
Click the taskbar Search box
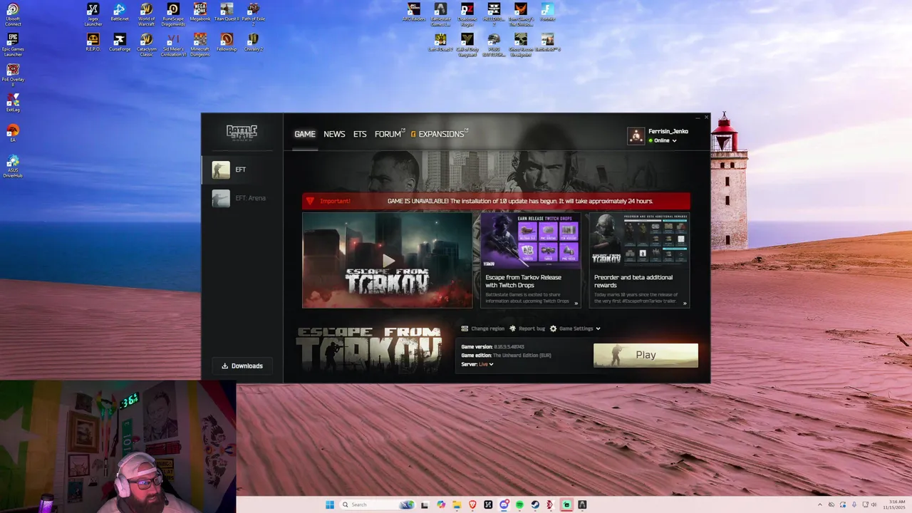click(x=378, y=504)
